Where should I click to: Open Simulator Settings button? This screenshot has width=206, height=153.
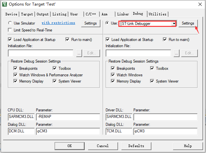click(91, 23)
